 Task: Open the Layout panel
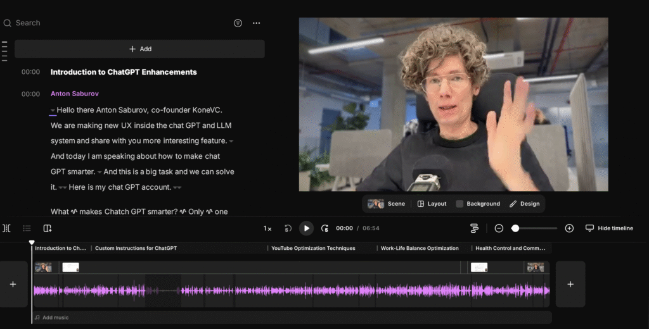432,204
